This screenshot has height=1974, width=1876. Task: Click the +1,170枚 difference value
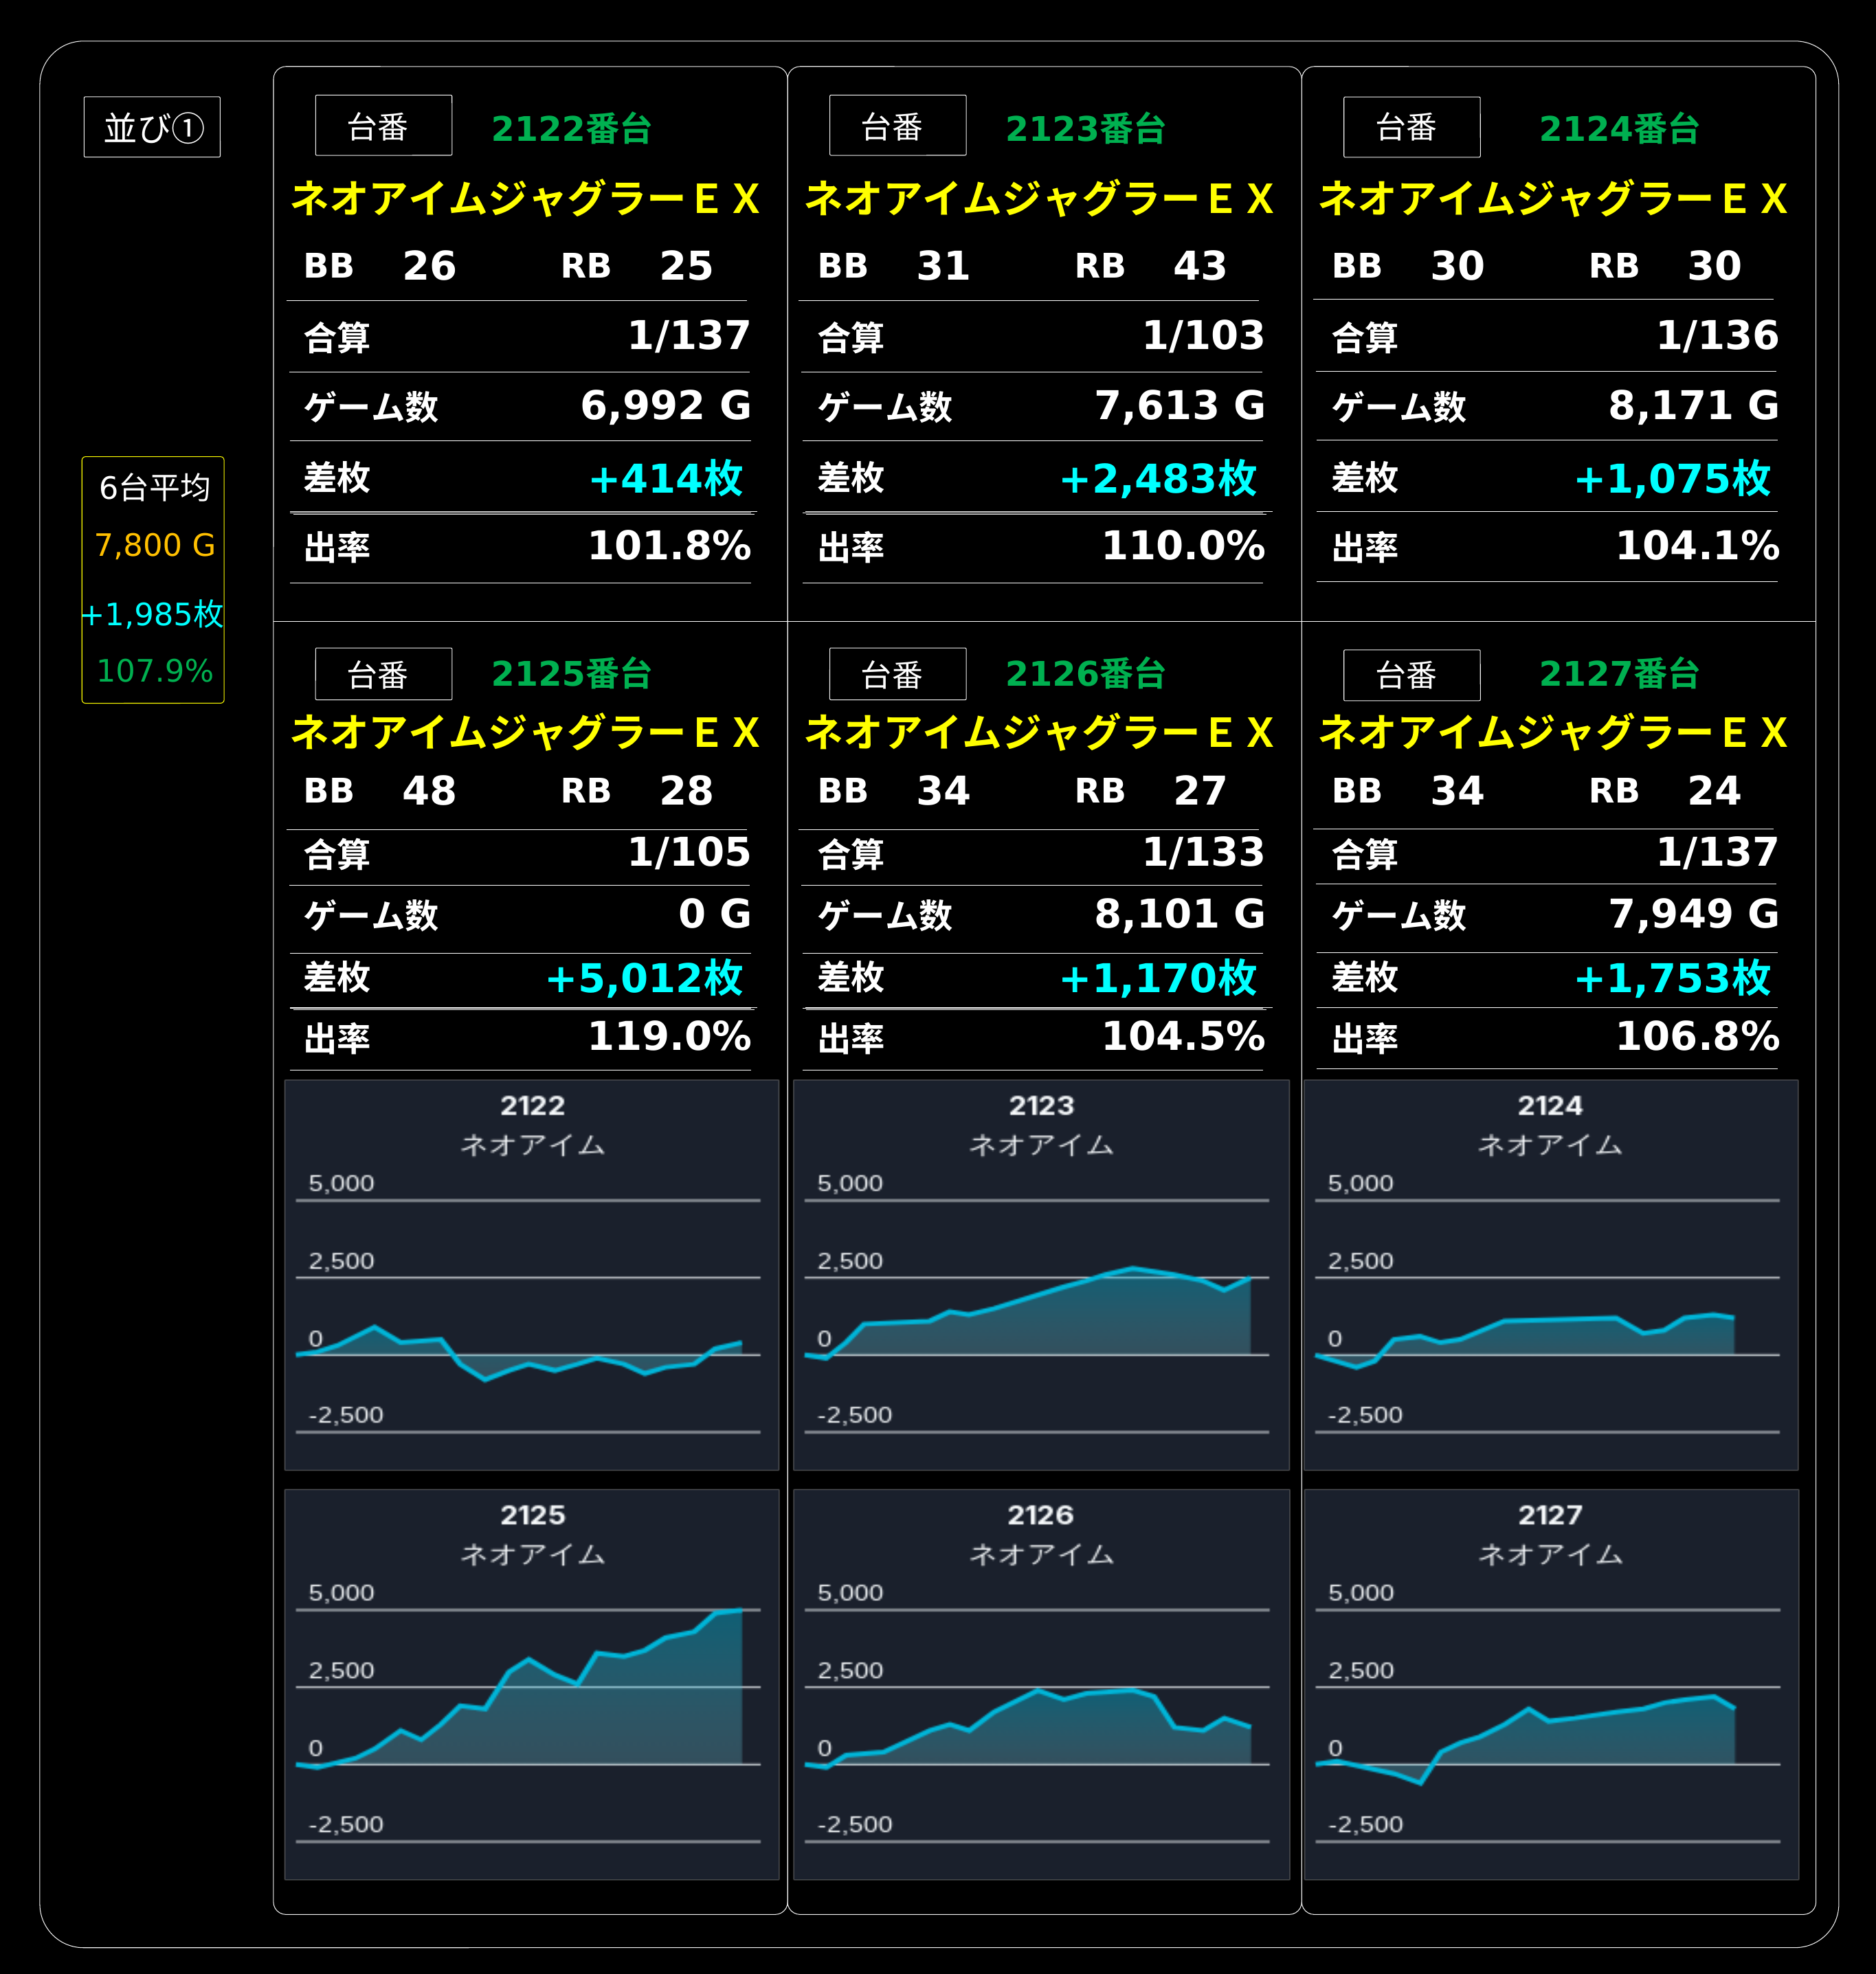(x=1158, y=977)
